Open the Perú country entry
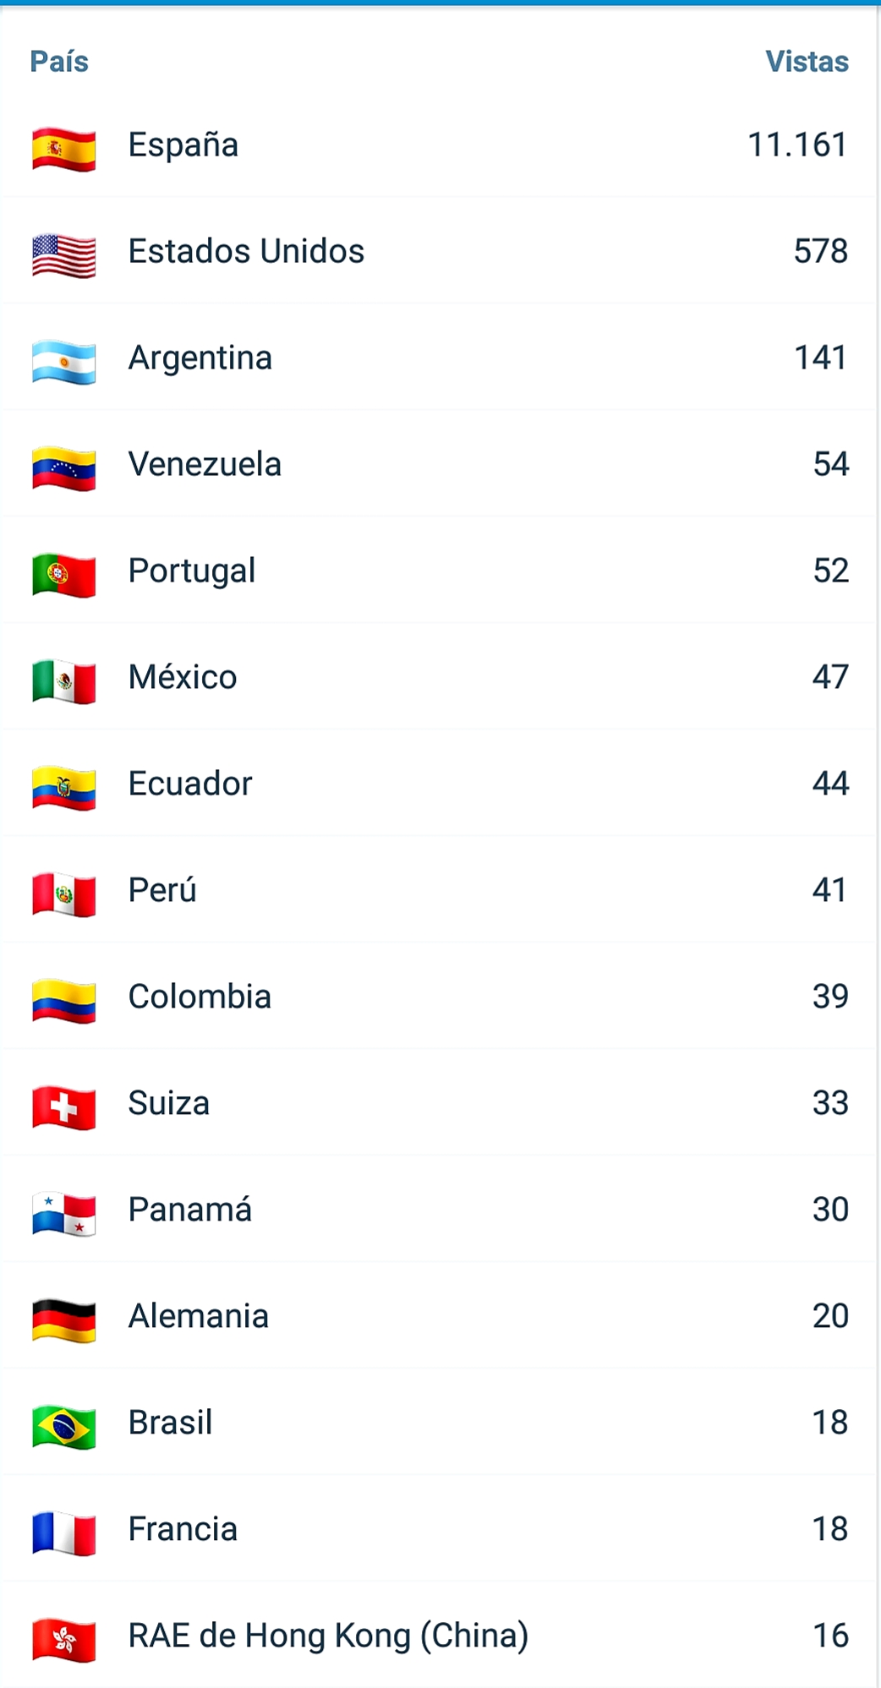881x1688 pixels. pos(162,890)
